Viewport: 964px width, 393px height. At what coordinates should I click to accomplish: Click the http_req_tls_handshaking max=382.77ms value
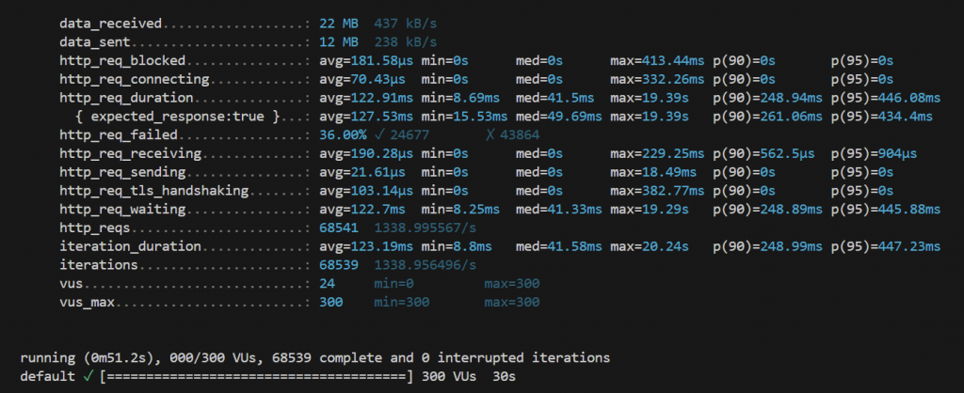[656, 190]
